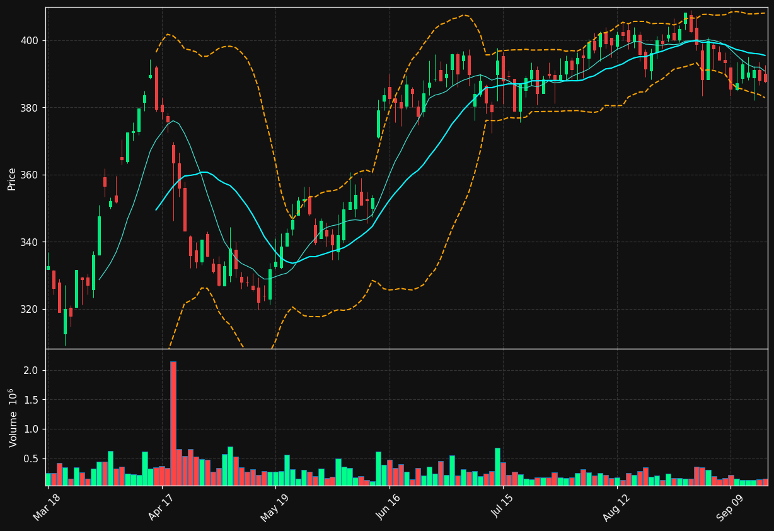Viewport: 774px width, 531px height.
Task: Click the 0.5 volume axis label
Action: tap(32, 459)
